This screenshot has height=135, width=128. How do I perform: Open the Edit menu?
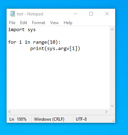click(24, 23)
